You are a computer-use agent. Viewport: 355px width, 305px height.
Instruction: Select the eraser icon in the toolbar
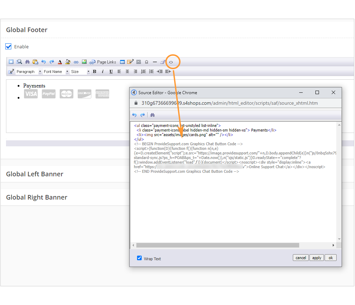tap(163, 62)
